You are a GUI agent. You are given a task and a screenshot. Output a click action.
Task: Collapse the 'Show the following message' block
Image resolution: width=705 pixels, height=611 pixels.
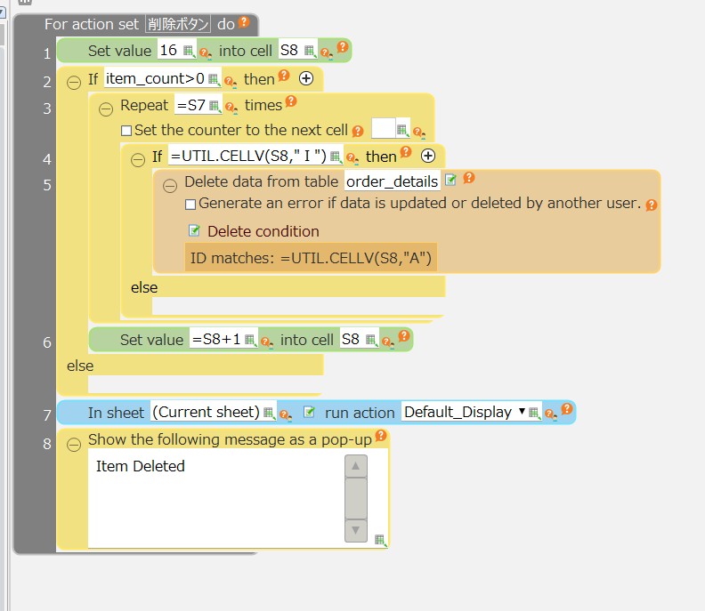pyautogui.click(x=74, y=443)
